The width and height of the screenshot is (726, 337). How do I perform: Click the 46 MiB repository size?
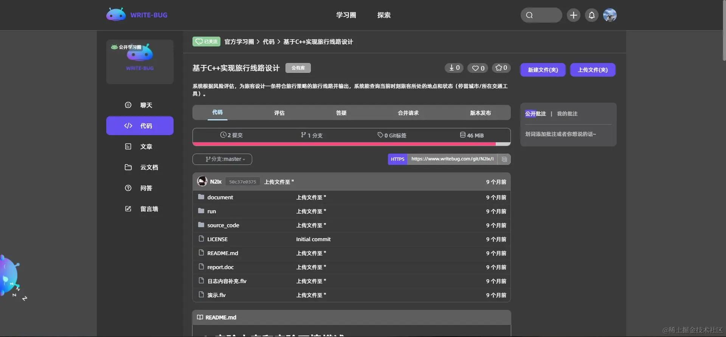472,135
